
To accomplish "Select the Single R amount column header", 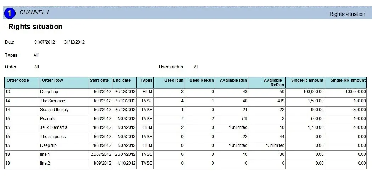I will pos(307,80).
